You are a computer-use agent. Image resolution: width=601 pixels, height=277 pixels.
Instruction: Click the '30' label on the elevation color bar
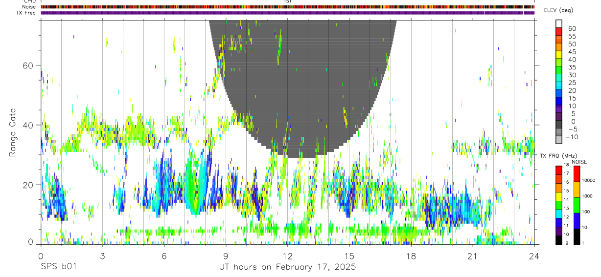coord(572,75)
